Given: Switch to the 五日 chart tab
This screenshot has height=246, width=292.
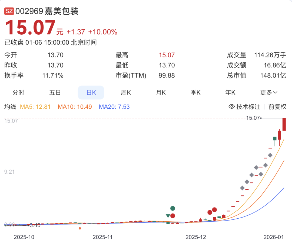Looking at the screenshot, I should click(55, 92).
